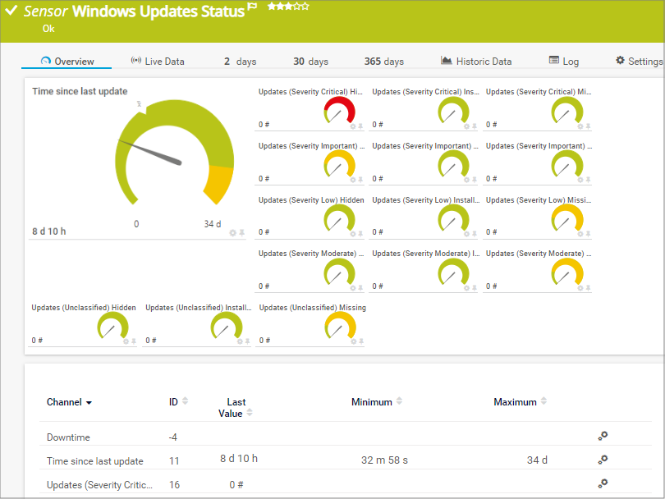Screen dimensions: 665x499
Task: Pin the Updates (Unclassified) Missing gauge
Action: [360, 341]
